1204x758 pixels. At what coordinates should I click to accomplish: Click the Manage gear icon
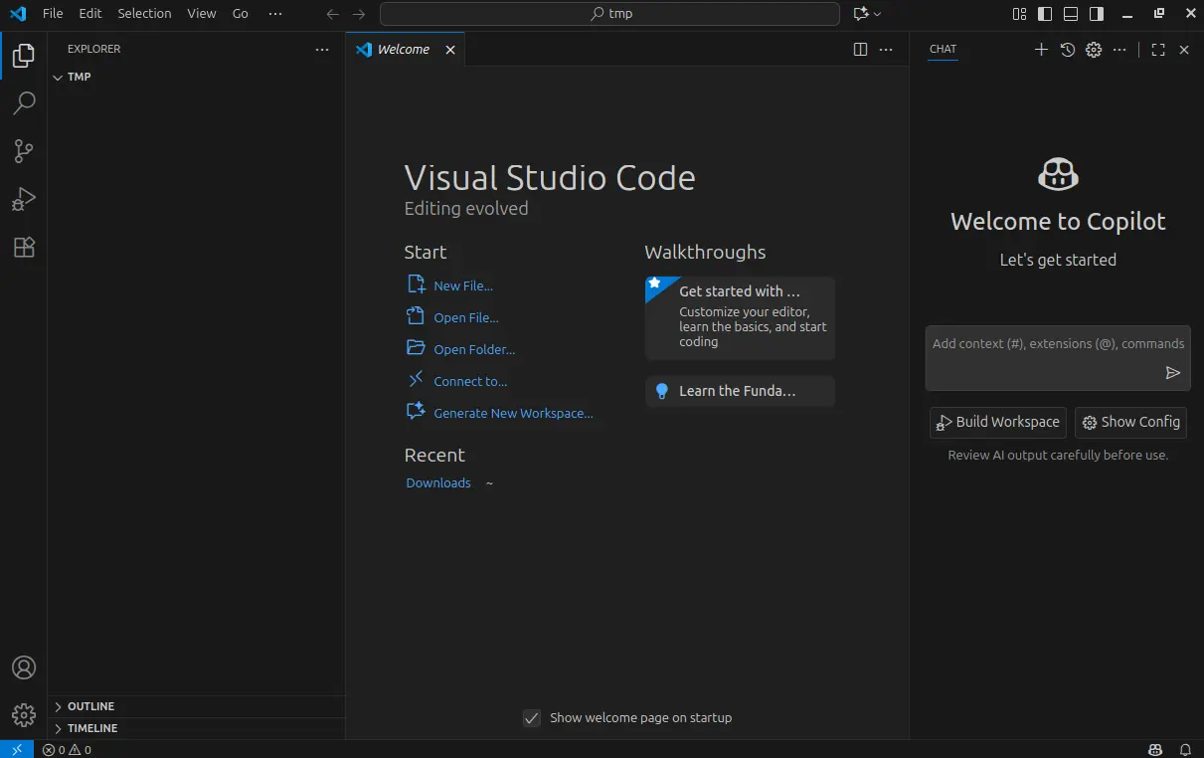24,714
